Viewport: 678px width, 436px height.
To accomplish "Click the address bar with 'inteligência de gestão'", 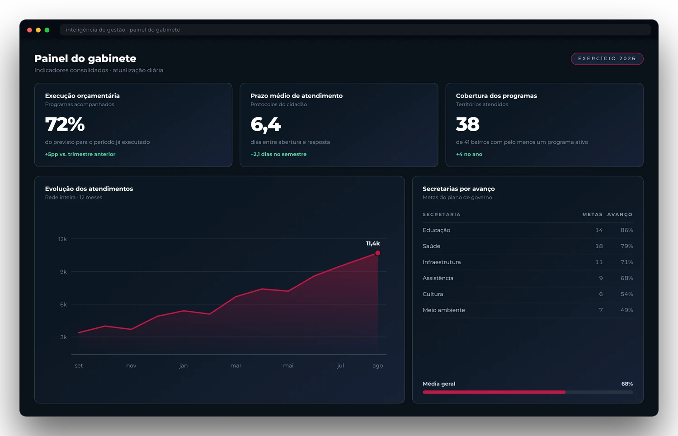I will click(355, 30).
